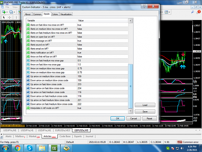The width and height of the screenshot is (202, 152).
Task: Select the Inputs tab
Action: pos(47,14)
